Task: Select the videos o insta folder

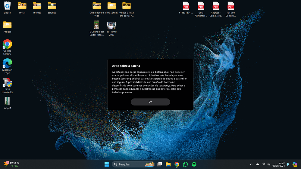Action: (127, 9)
